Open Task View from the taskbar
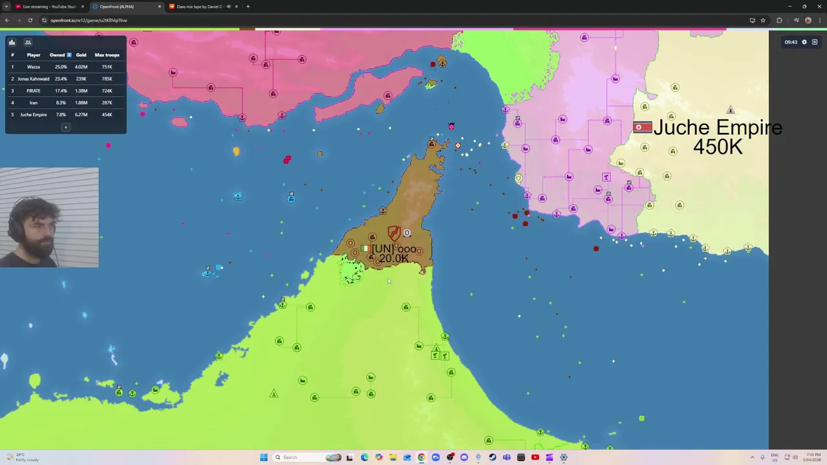827x465 pixels. pos(350,457)
